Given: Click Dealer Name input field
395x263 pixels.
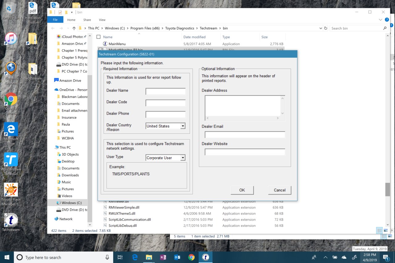Looking at the screenshot, I should [166, 91].
